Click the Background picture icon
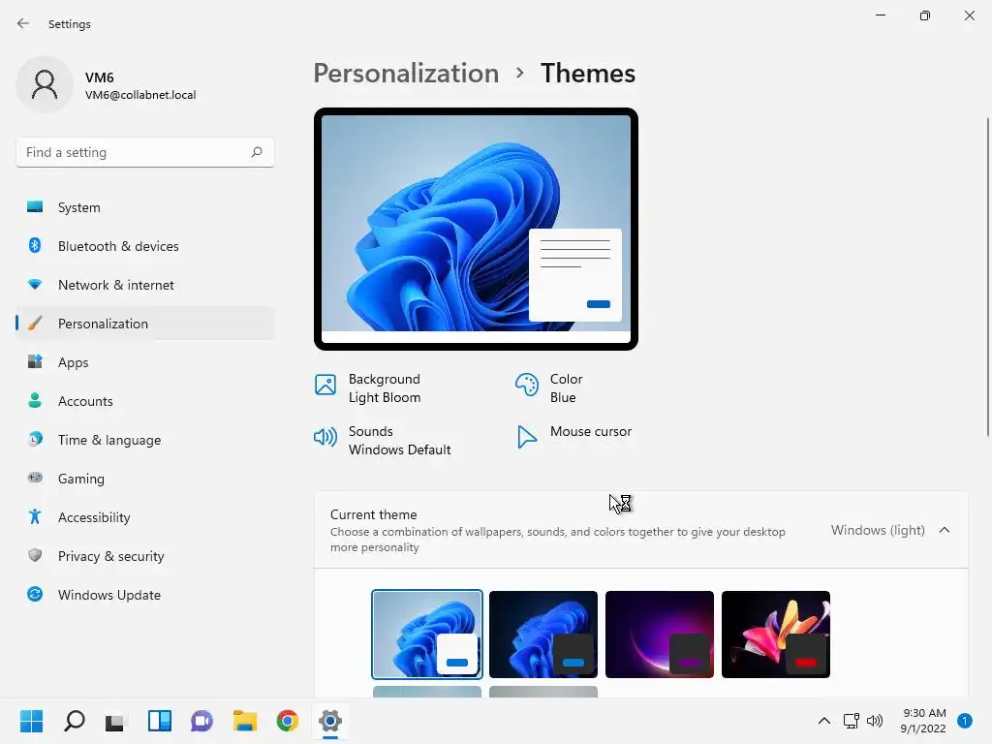Image resolution: width=992 pixels, height=744 pixels. (x=325, y=384)
